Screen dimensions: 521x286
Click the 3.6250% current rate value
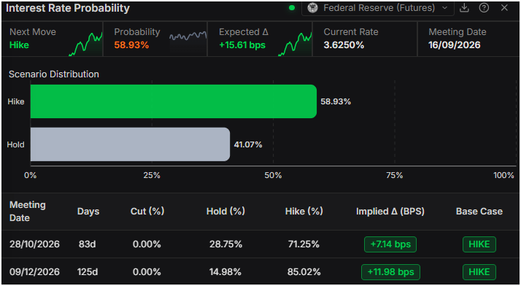(344, 45)
